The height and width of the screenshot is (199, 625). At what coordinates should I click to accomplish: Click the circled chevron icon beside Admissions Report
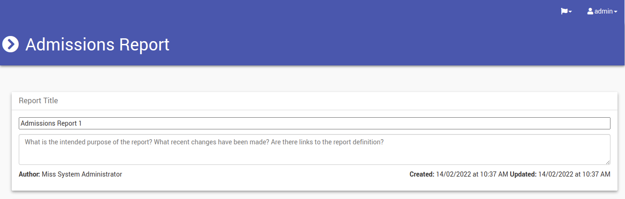(10, 44)
